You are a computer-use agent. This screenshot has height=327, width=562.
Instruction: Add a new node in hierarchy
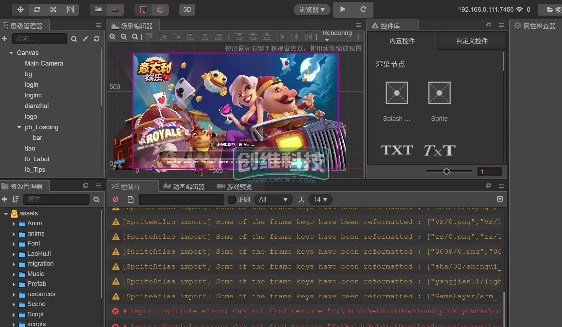click(5, 39)
